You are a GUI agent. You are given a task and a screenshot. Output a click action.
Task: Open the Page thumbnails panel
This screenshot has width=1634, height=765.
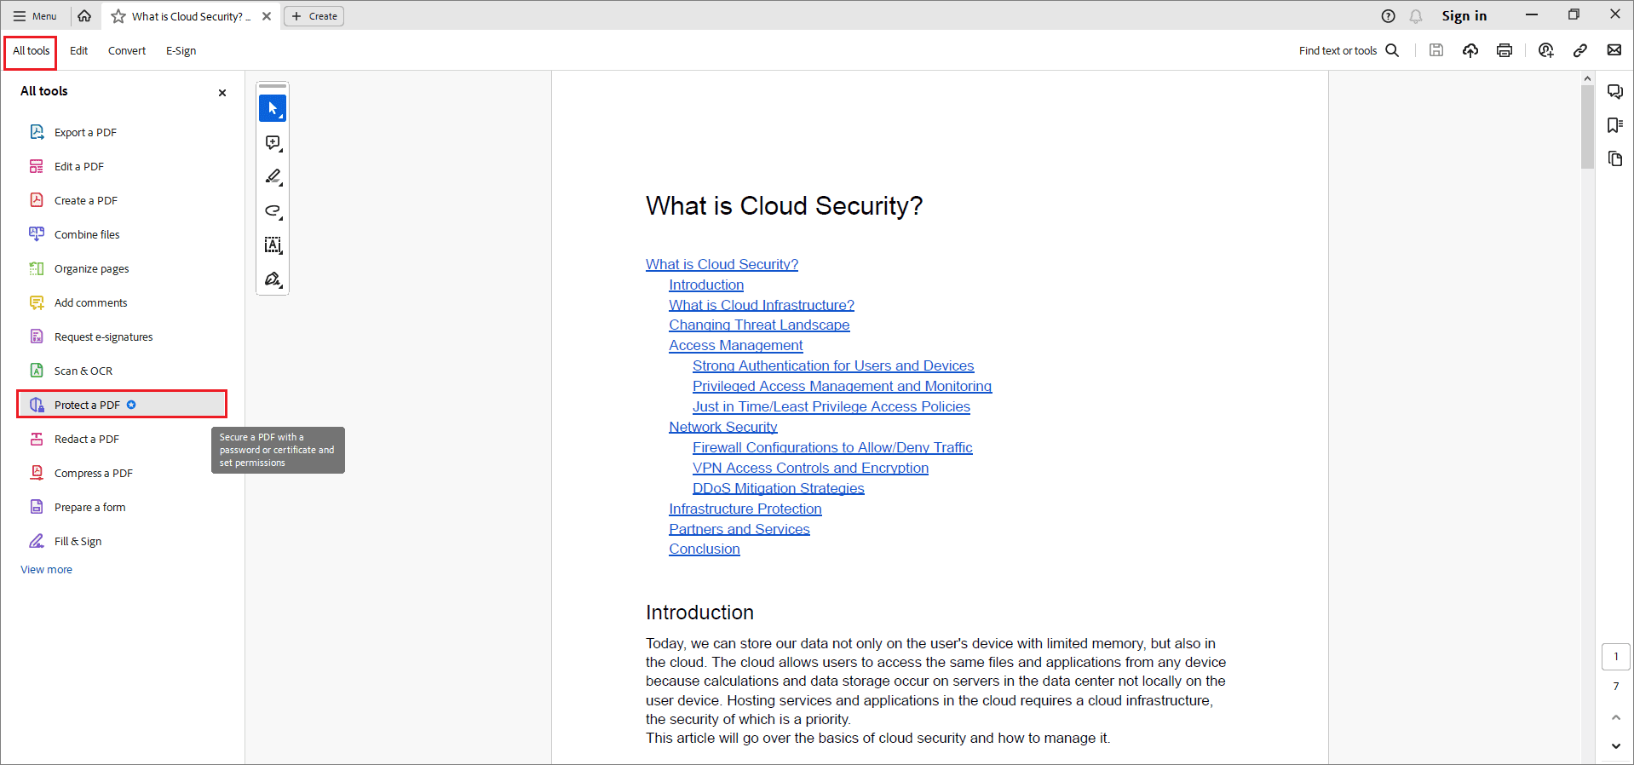[1615, 158]
